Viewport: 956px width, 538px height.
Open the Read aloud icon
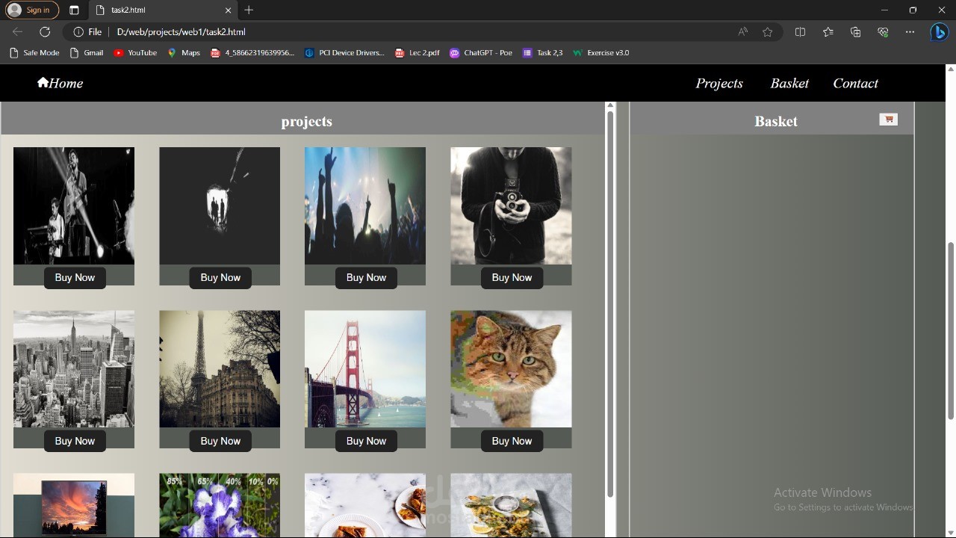pos(742,32)
